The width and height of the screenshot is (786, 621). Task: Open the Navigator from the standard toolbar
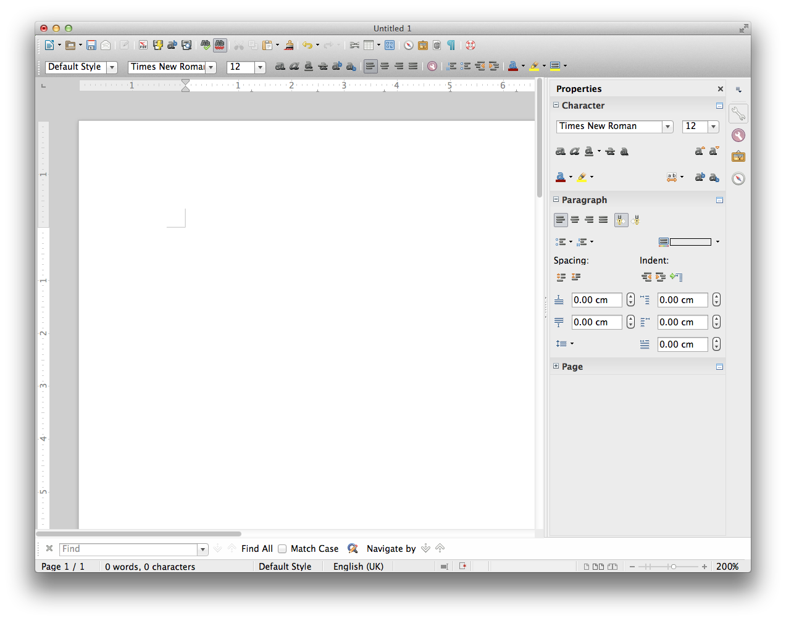pyautogui.click(x=409, y=45)
